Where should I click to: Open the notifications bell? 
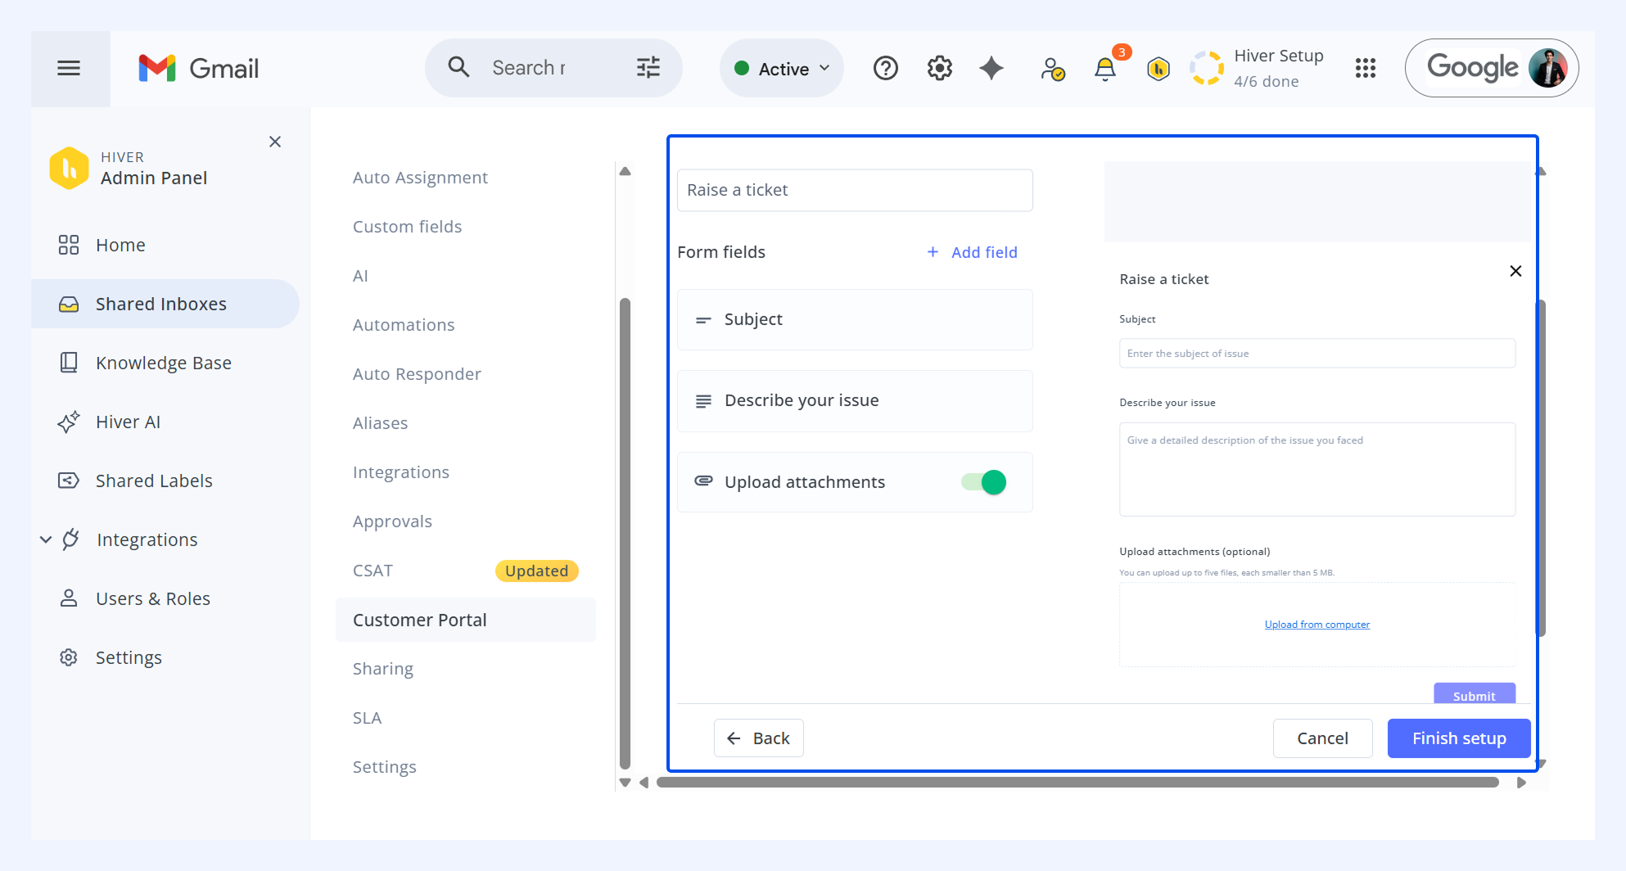tap(1105, 69)
